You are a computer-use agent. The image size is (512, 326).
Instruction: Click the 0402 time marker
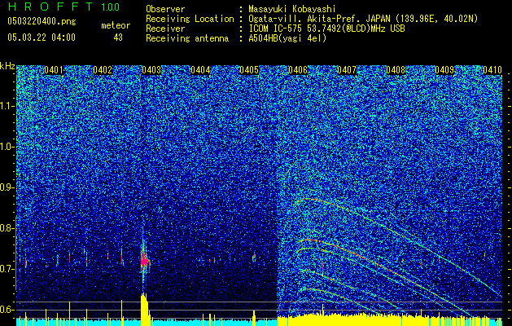pyautogui.click(x=103, y=70)
